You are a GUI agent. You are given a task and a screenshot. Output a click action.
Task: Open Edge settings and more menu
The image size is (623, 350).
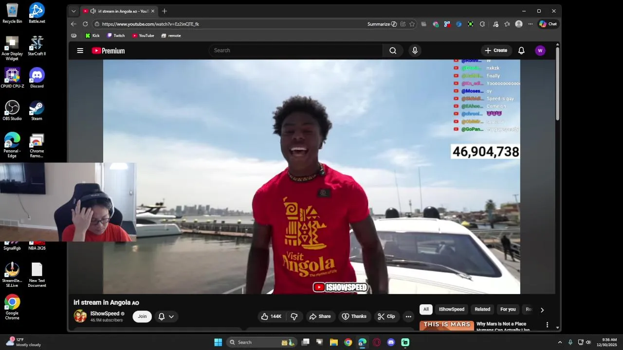531,24
